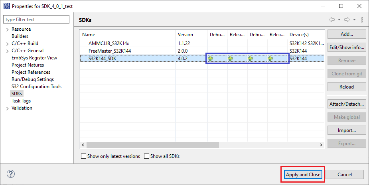Click the Add... button
369x185 pixels.
pyautogui.click(x=347, y=34)
